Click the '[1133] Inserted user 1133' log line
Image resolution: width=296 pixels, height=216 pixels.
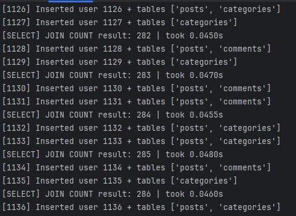(141, 142)
